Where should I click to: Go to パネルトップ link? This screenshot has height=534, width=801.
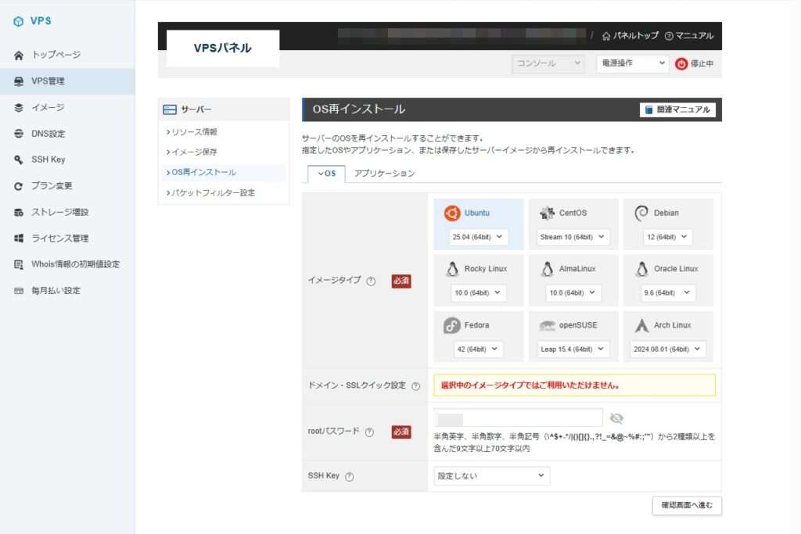[630, 36]
